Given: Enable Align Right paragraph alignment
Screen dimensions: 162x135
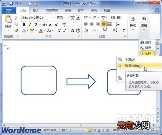Looking at the screenshot, I should (98, 24).
